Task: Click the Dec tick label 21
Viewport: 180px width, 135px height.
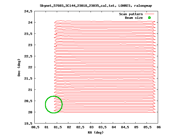Action: pyautogui.click(x=30, y=90)
